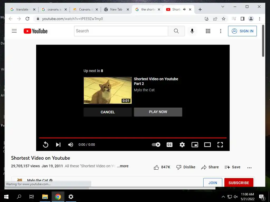Enable miniplayer mode
This screenshot has height=202, width=270.
coord(195,145)
